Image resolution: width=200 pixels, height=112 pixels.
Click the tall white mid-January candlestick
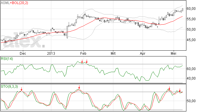point(67,32)
